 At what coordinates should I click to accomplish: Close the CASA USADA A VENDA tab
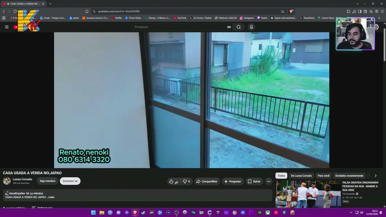point(43,4)
